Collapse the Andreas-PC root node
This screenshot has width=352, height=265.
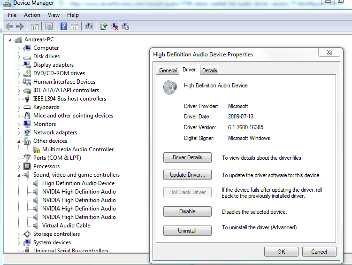point(10,40)
